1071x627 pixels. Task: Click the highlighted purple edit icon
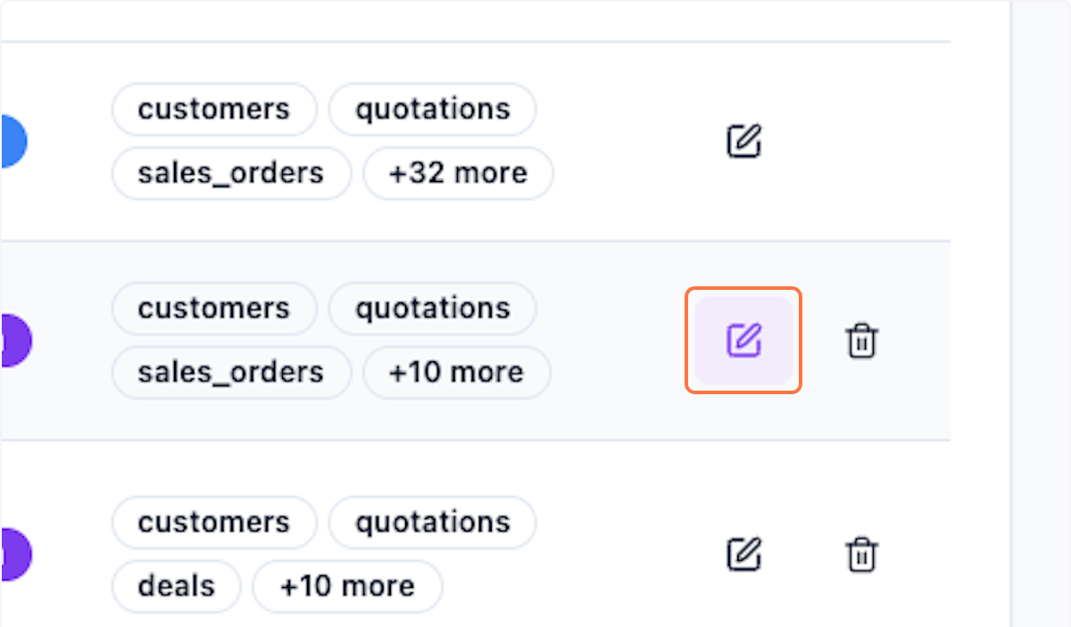point(743,340)
